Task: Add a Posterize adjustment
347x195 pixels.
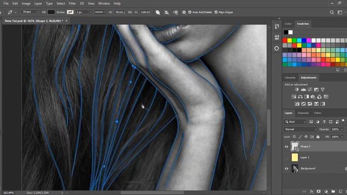Action: (x=304, y=103)
